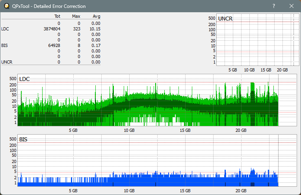Select the BIS average value 0.17
This screenshot has width=301, height=195.
(x=96, y=45)
